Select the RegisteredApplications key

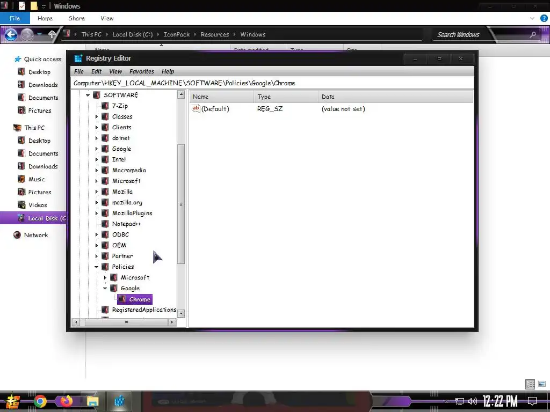click(x=144, y=310)
